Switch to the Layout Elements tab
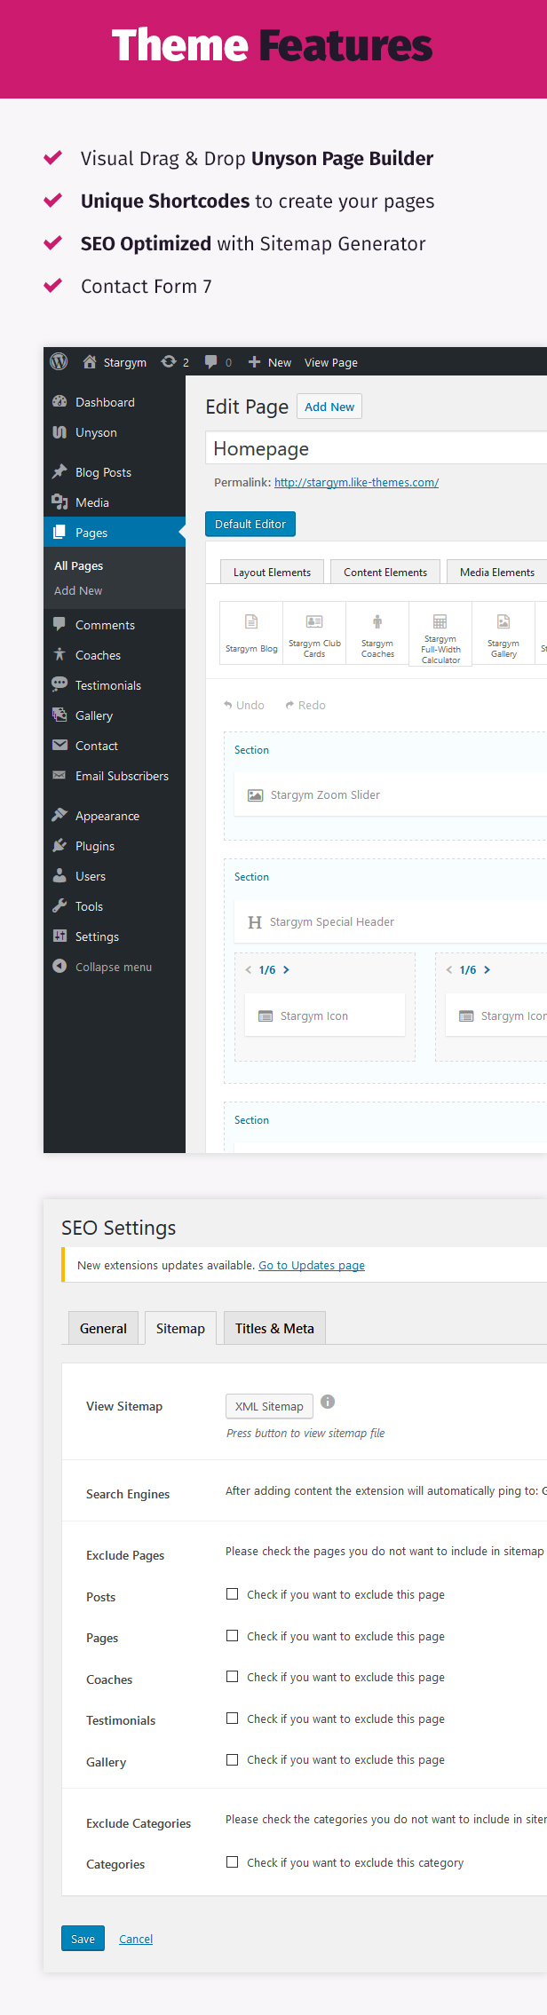This screenshot has width=547, height=2015. 272,573
